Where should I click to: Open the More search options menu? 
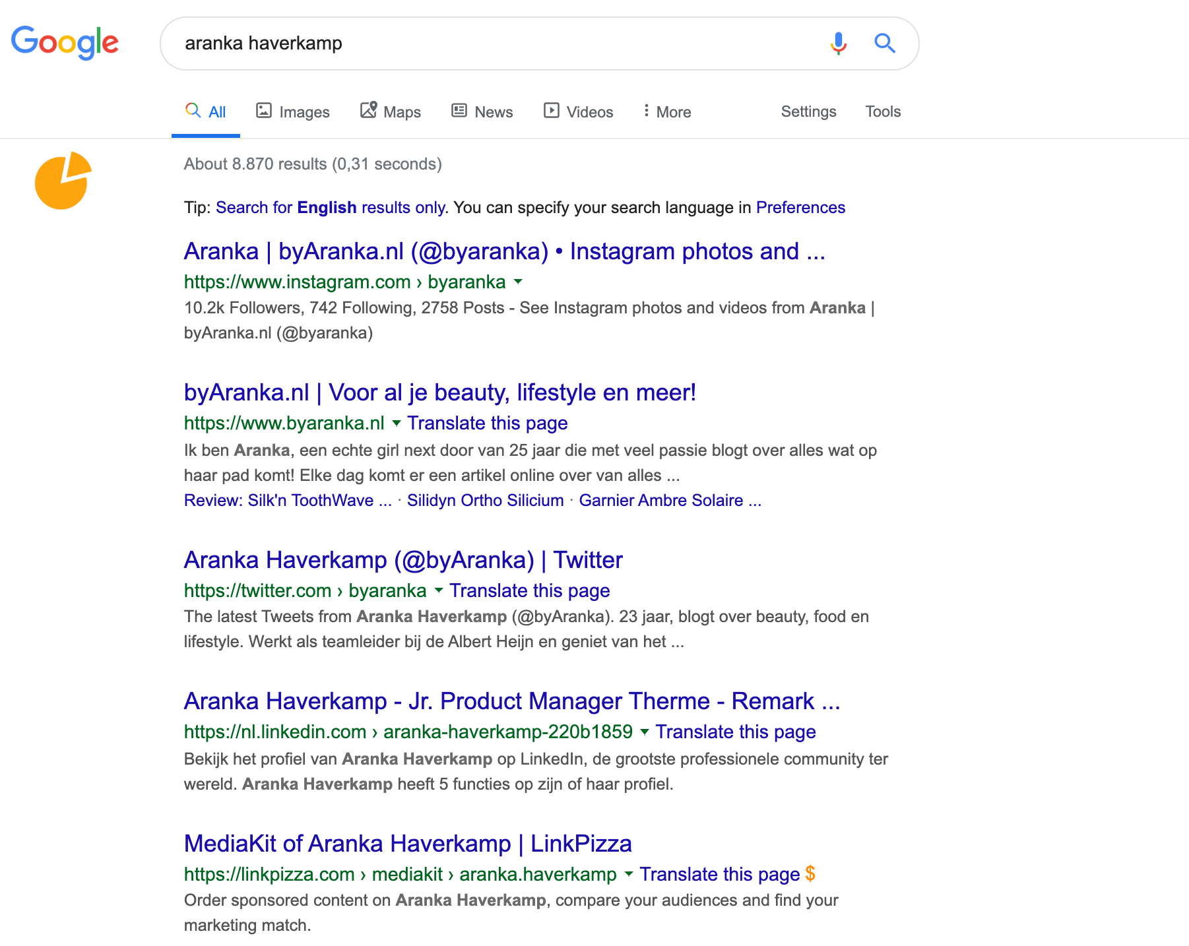[x=667, y=111]
